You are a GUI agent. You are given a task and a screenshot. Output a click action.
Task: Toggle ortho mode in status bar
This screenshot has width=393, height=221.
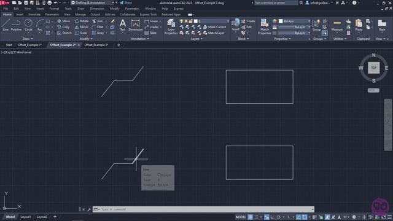click(x=273, y=217)
